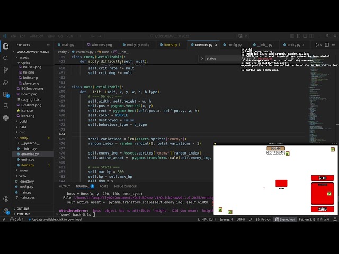Close the enemies.py tab

(216, 45)
